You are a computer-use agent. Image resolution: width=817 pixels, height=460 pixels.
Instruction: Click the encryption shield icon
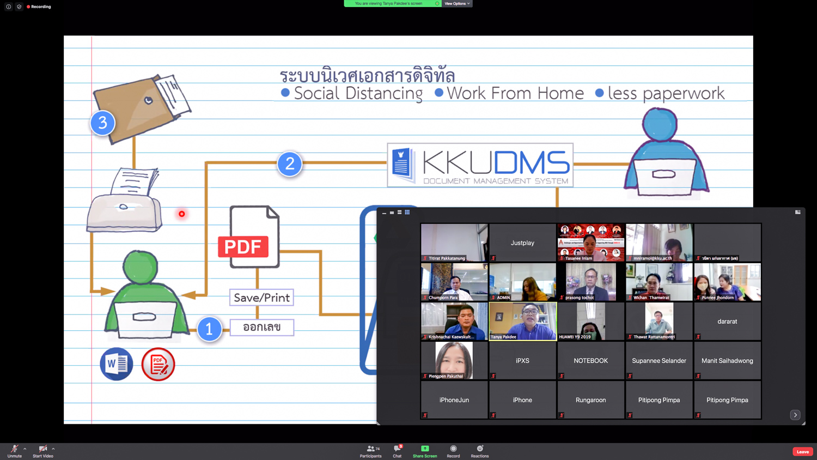(19, 7)
